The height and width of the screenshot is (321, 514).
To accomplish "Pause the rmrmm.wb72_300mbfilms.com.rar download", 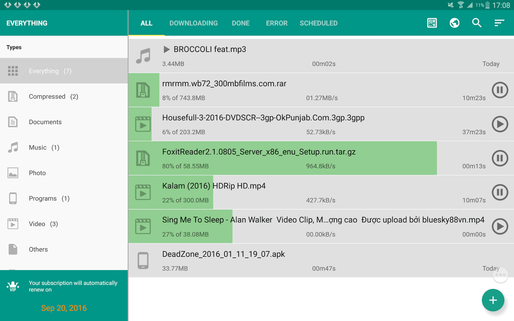I will [x=500, y=90].
